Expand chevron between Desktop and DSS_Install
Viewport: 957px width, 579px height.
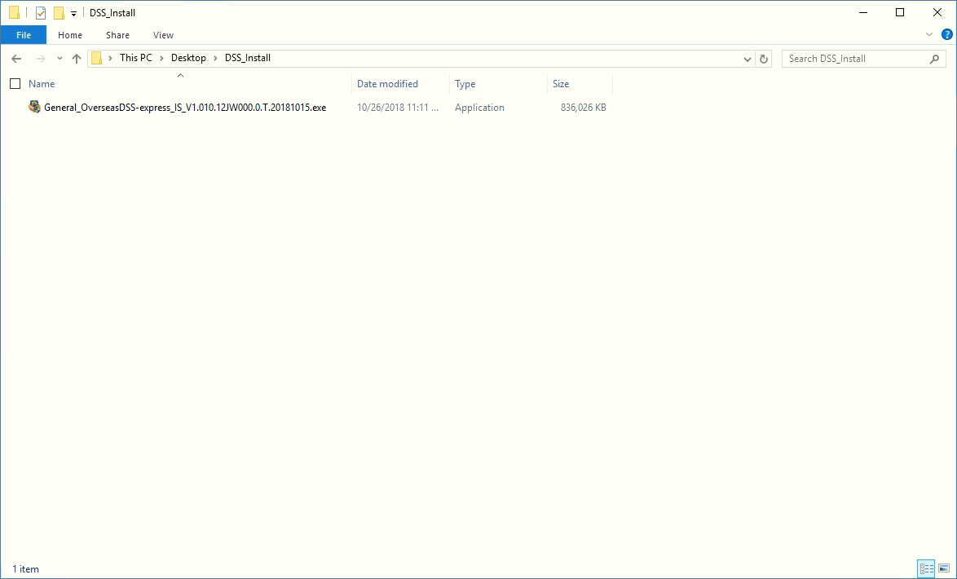[215, 58]
